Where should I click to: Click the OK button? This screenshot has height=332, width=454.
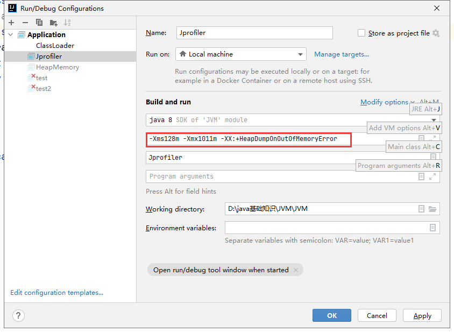click(331, 315)
